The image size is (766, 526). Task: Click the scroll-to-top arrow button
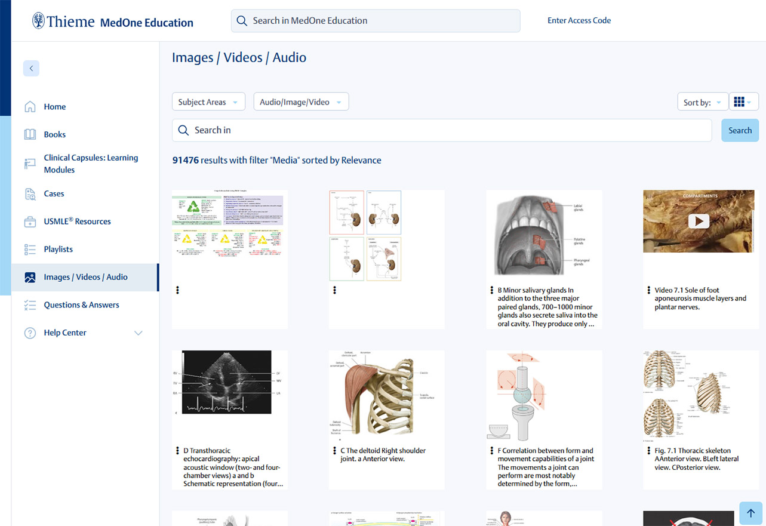(750, 513)
